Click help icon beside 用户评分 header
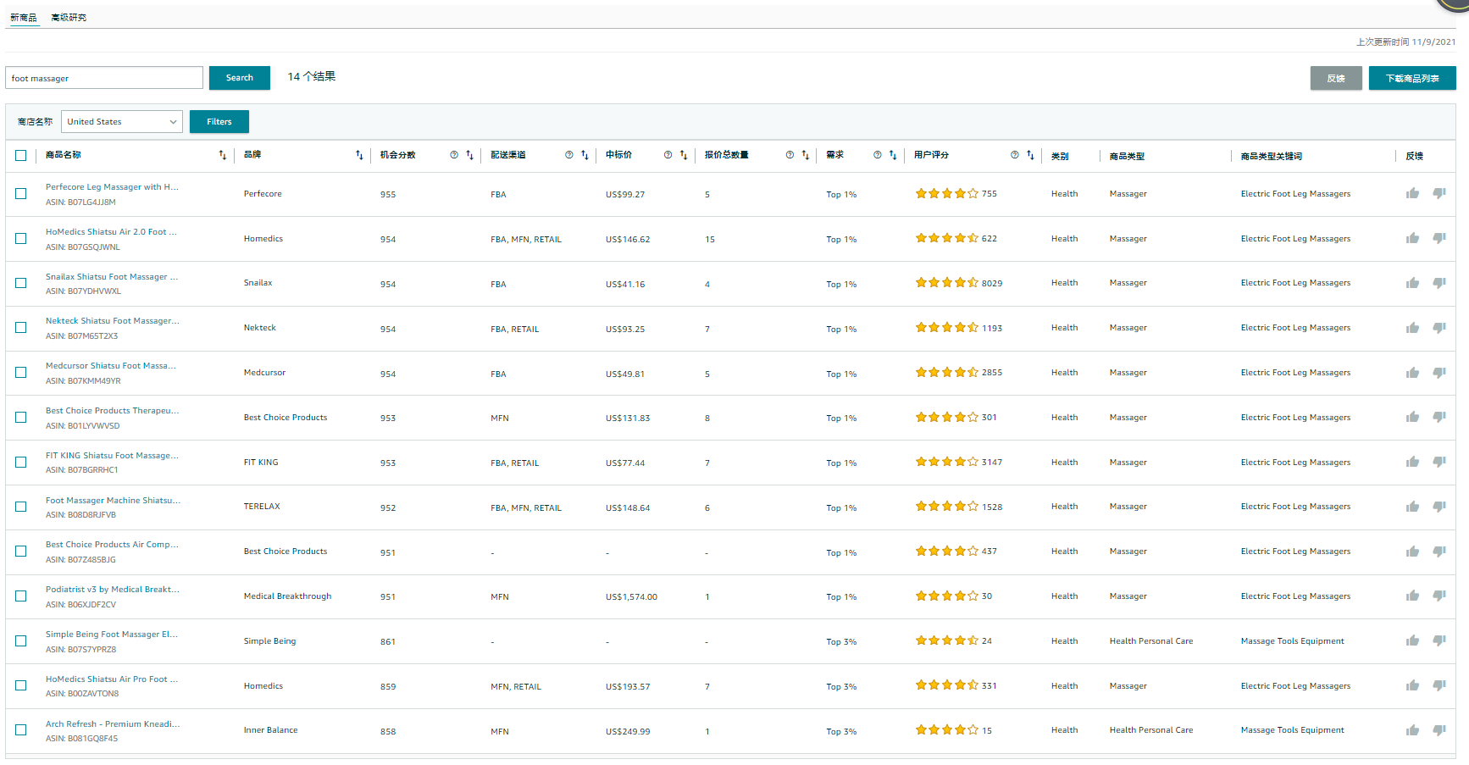 tap(1015, 155)
